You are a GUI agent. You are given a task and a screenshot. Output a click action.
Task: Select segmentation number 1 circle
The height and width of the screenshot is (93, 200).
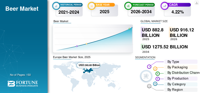149,67
